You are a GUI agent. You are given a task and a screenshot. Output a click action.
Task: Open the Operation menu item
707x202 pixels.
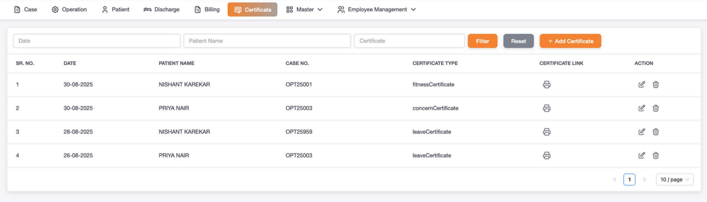click(x=69, y=10)
